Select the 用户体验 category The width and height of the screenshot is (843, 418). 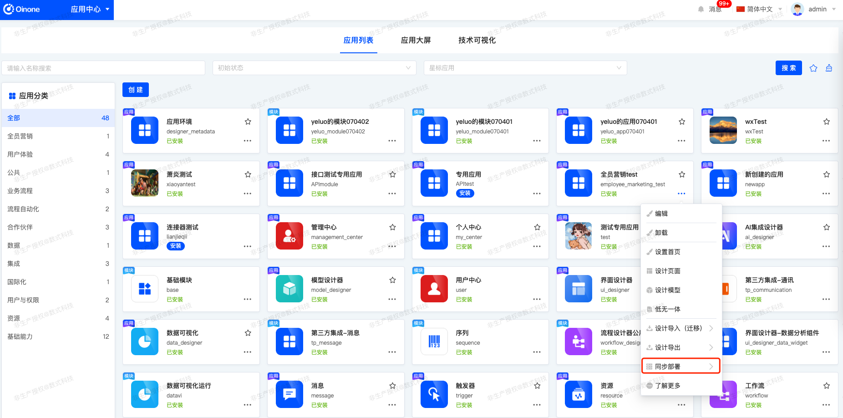[58, 154]
